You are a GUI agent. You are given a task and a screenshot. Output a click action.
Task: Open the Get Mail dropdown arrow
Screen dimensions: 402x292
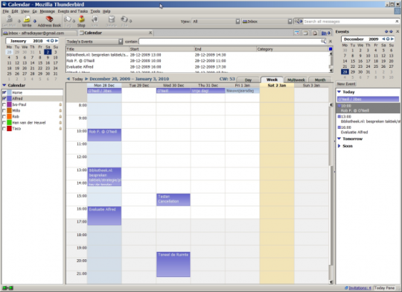[x=19, y=21]
